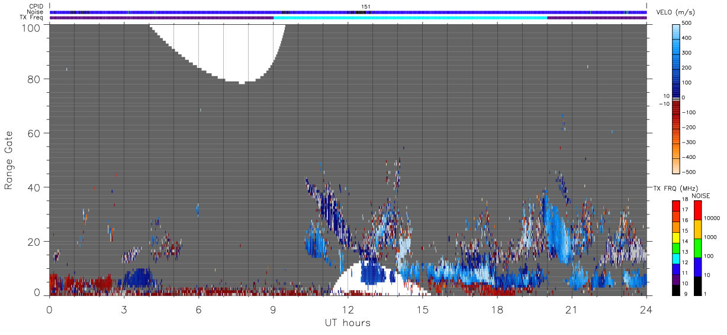Click the 80 tick on Range Gate axis
The height and width of the screenshot is (335, 727).
pyautogui.click(x=34, y=79)
